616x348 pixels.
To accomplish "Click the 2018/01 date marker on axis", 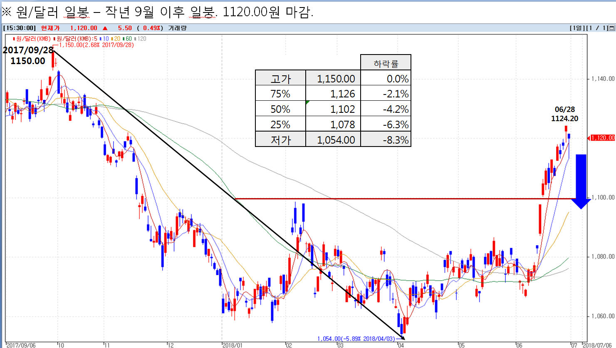I will 232,345.
